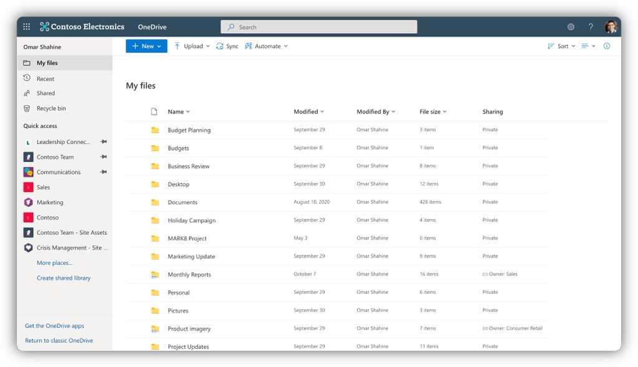Select My files in the sidebar
638x367 pixels.
(65, 63)
